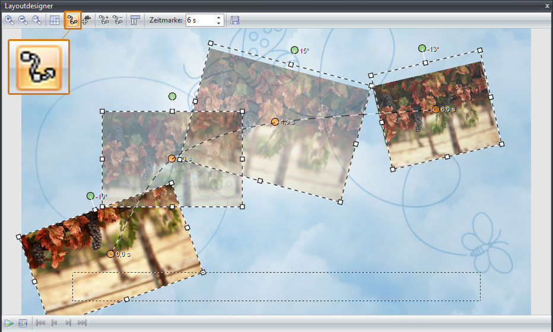Decrease Zeitmarke value with down arrow

tap(219, 23)
